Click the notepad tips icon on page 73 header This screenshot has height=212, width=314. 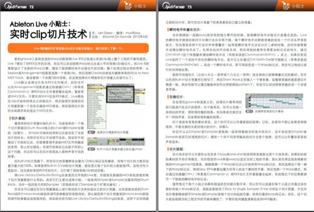point(286,5)
